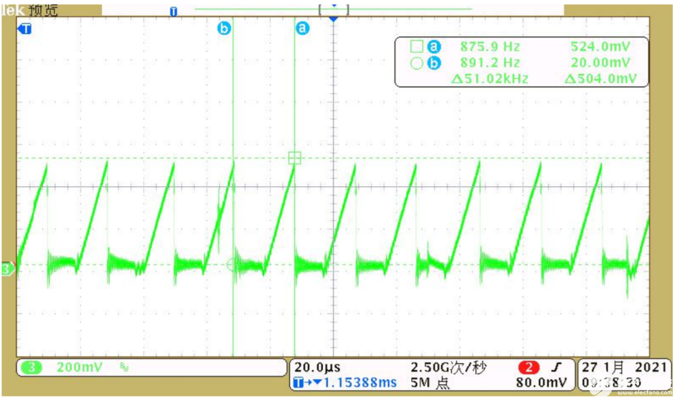Click cursor marker 'b' above the waveform
The width and height of the screenshot is (676, 399).
click(223, 28)
